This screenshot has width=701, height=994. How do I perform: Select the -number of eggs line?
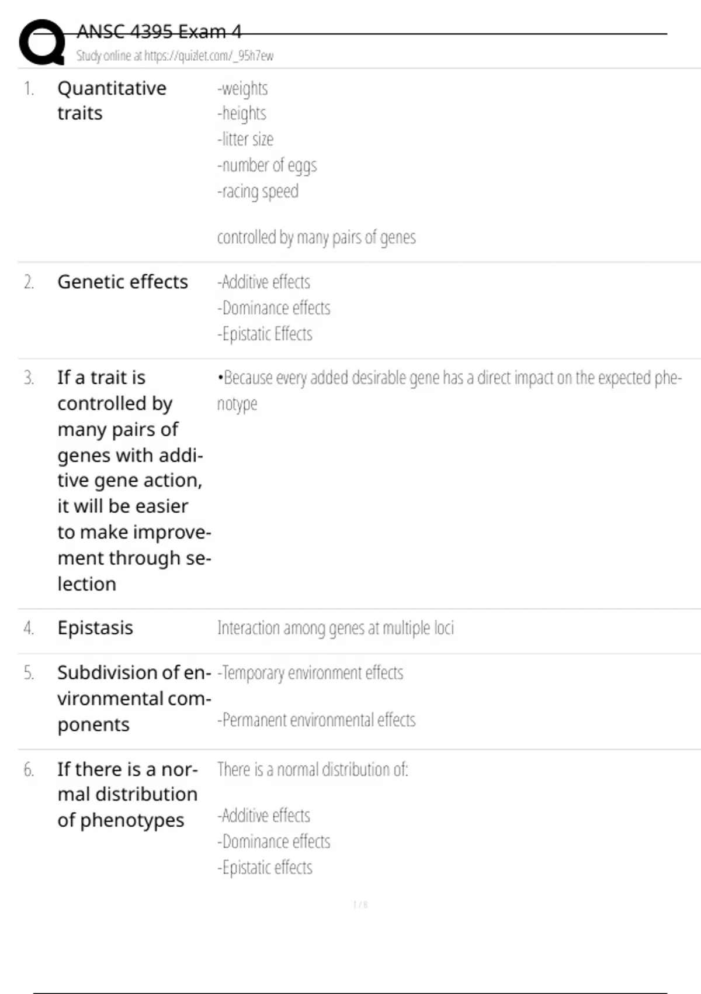click(x=267, y=166)
